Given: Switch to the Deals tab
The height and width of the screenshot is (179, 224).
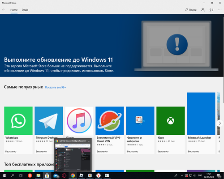Looking at the screenshot, I should [x=25, y=10].
